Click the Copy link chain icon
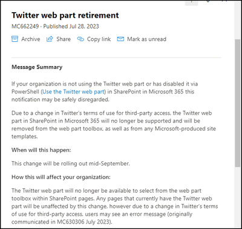The height and width of the screenshot is (229, 242). coord(80,39)
